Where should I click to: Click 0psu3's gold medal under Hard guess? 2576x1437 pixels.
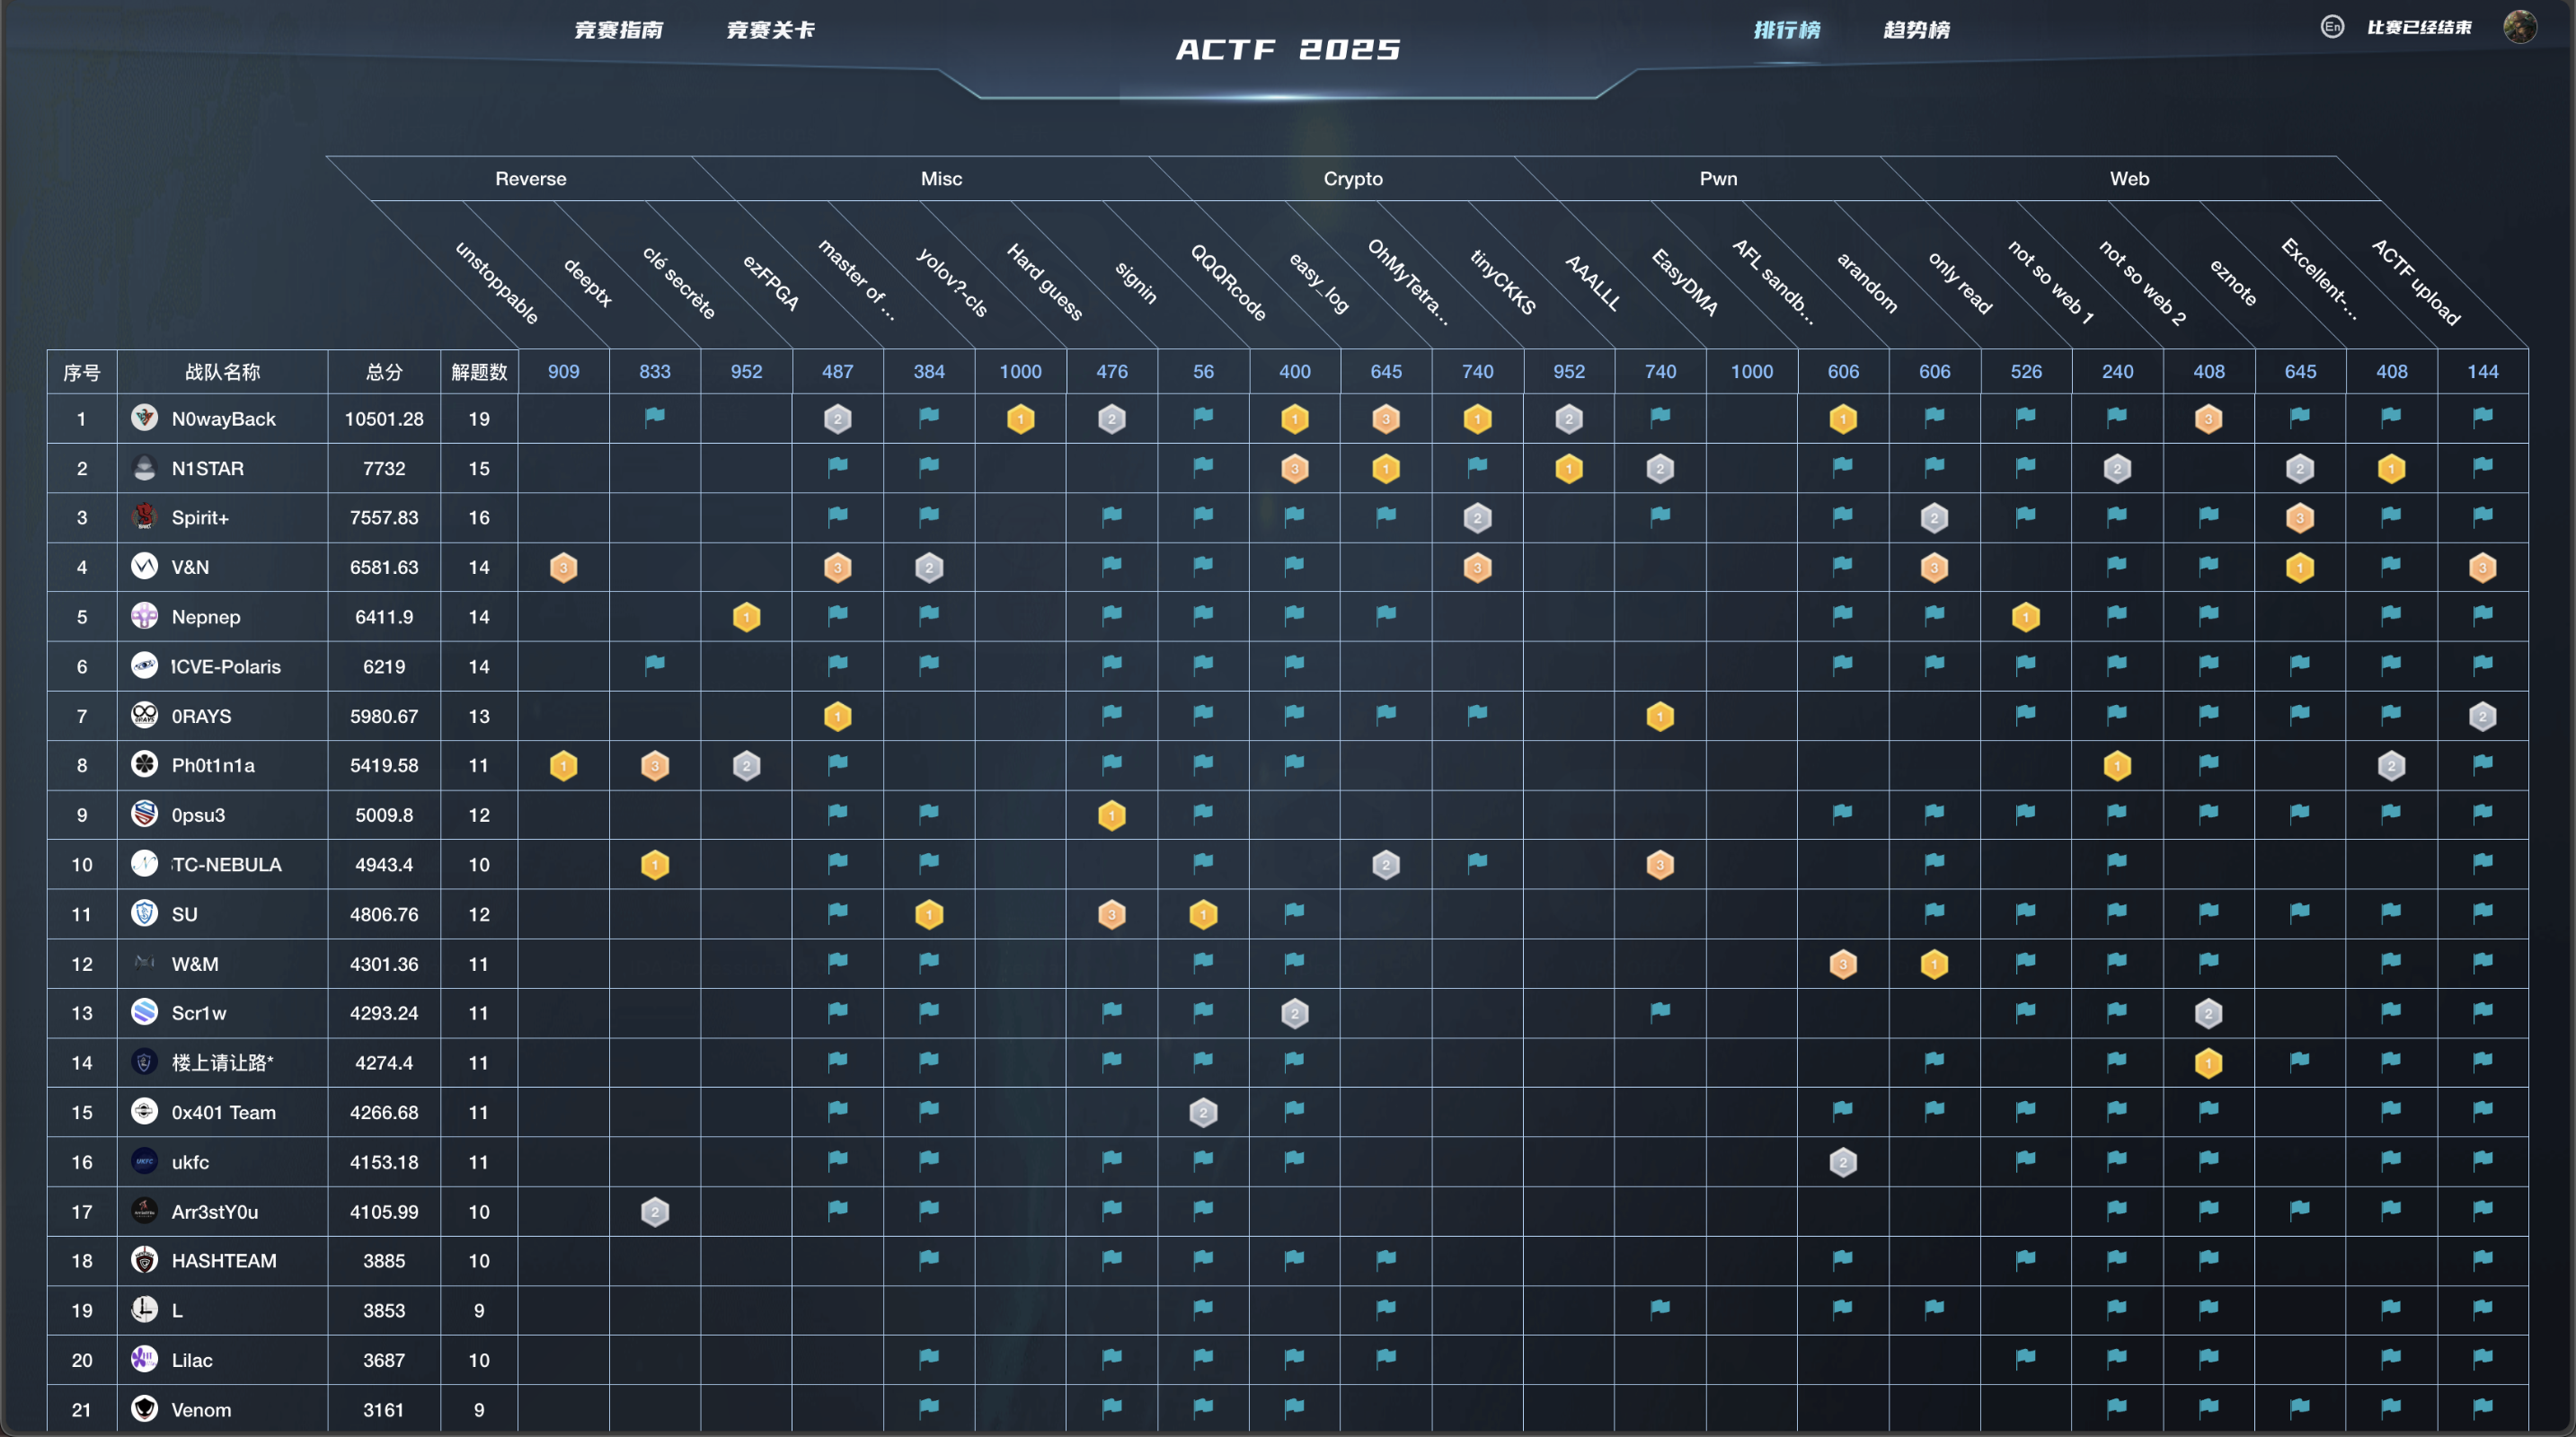coord(1111,815)
